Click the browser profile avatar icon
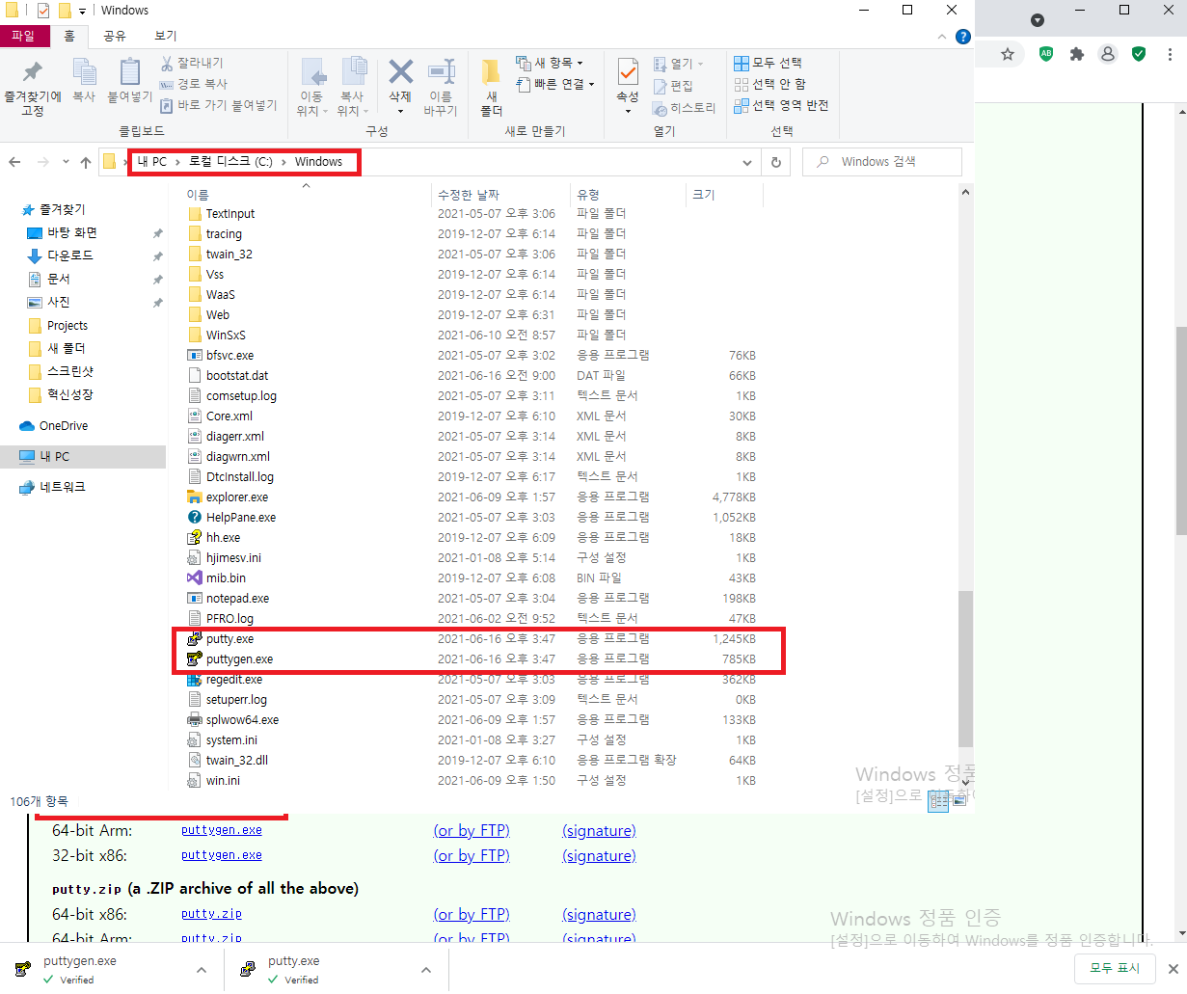 coord(1108,54)
